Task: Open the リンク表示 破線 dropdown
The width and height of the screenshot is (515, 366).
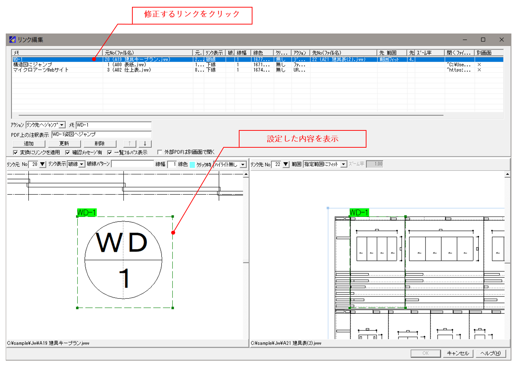Action: click(x=82, y=164)
